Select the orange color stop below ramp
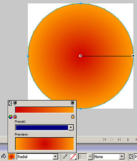Screen dimensions: 137x161 (73, 117)
